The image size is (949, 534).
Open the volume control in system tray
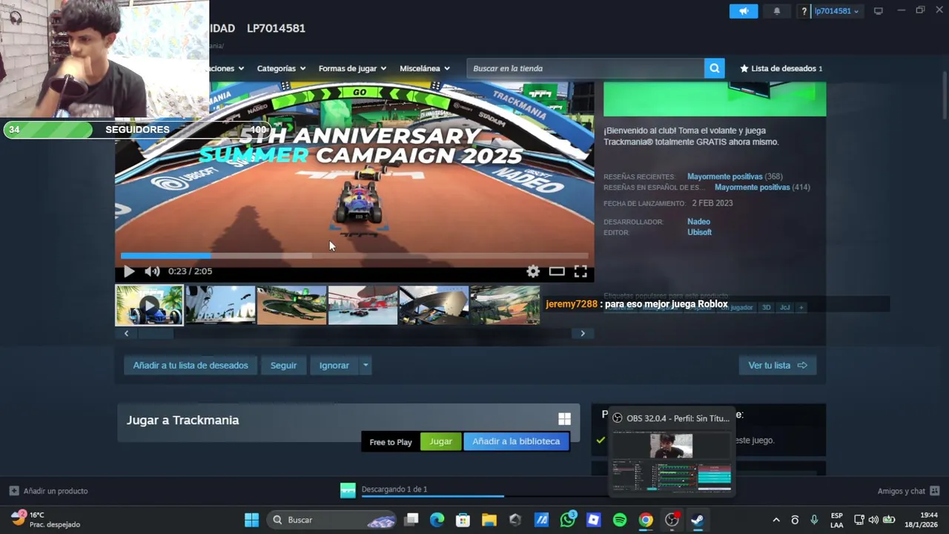pyautogui.click(x=873, y=520)
